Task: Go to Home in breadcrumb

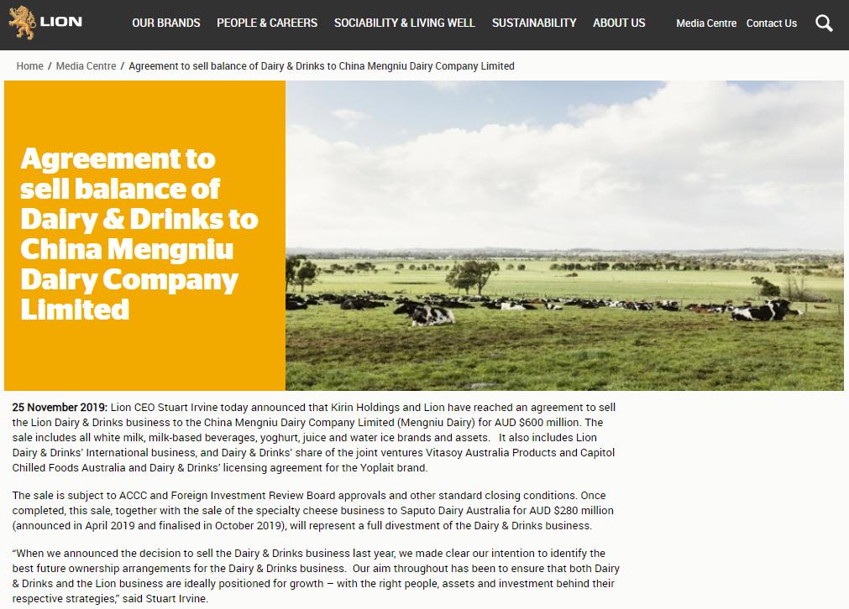Action: pos(29,66)
